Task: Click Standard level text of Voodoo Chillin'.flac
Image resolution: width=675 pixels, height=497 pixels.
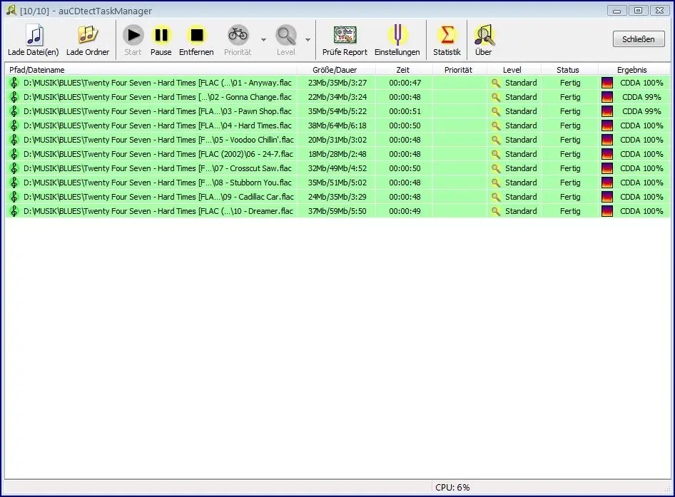Action: [x=521, y=140]
